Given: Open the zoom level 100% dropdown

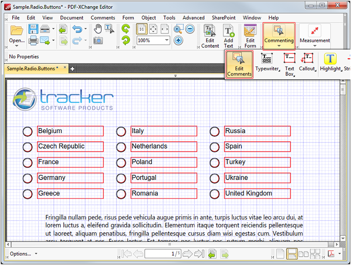Looking at the screenshot, I should 167,40.
